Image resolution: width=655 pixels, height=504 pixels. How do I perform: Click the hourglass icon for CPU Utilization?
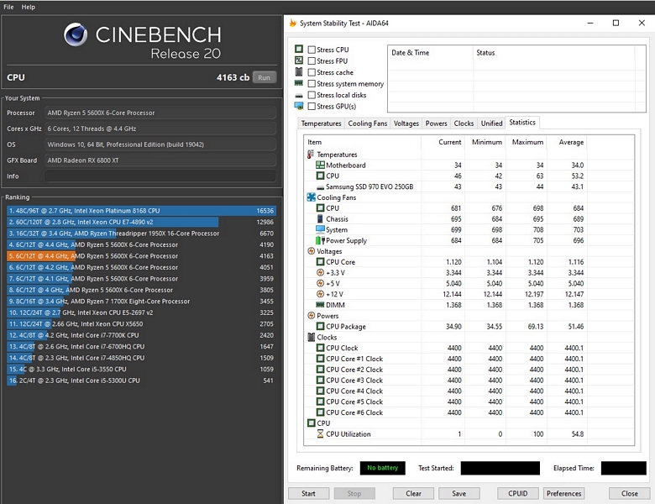click(320, 433)
